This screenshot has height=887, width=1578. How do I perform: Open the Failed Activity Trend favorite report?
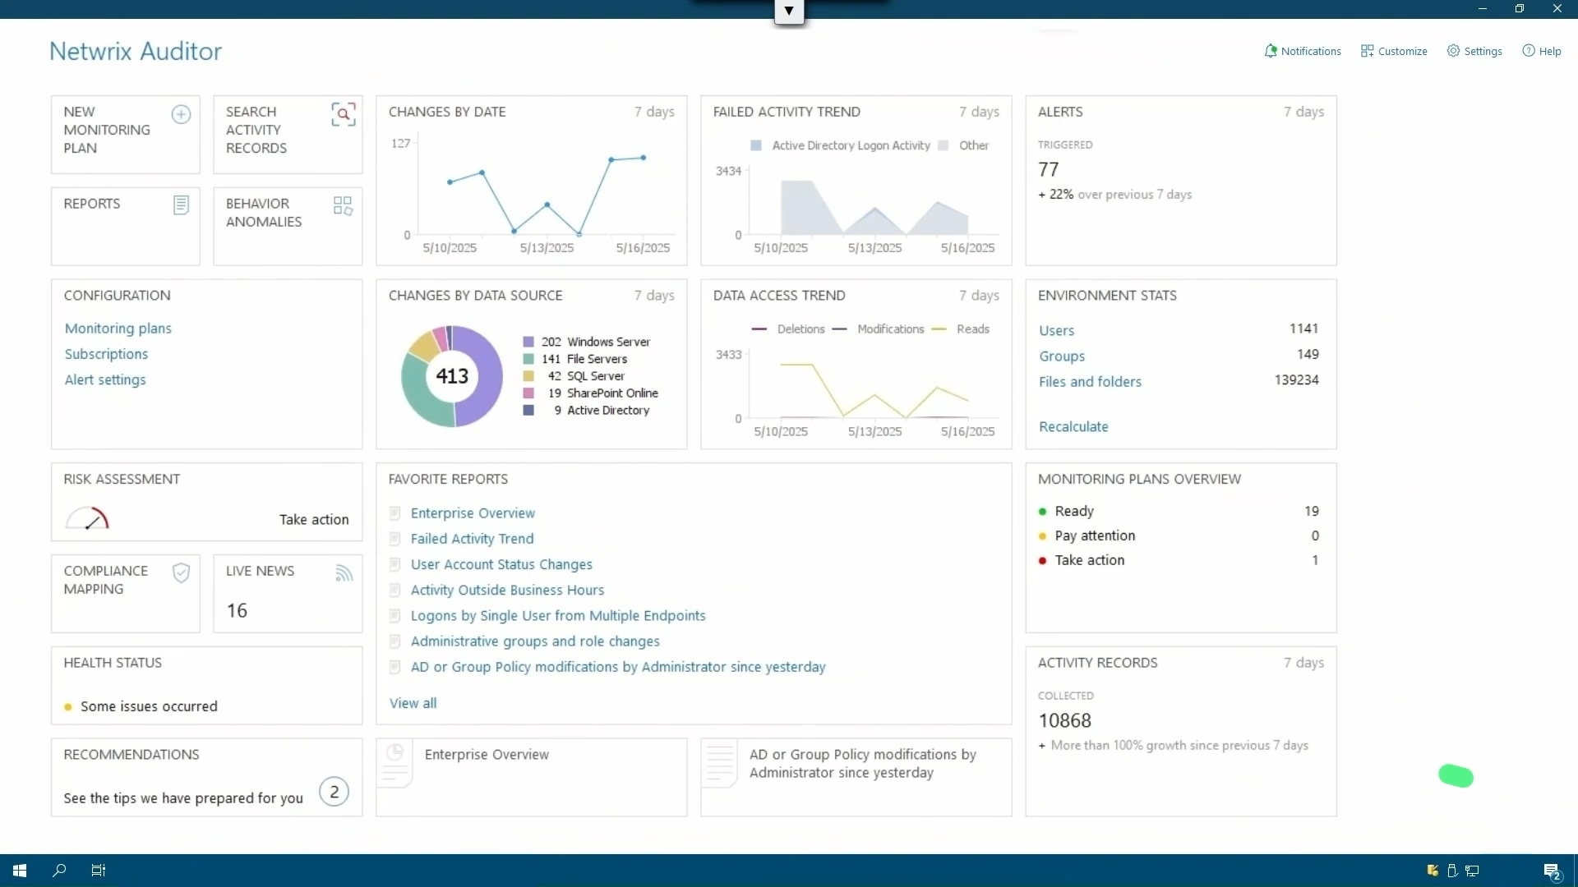pyautogui.click(x=472, y=539)
